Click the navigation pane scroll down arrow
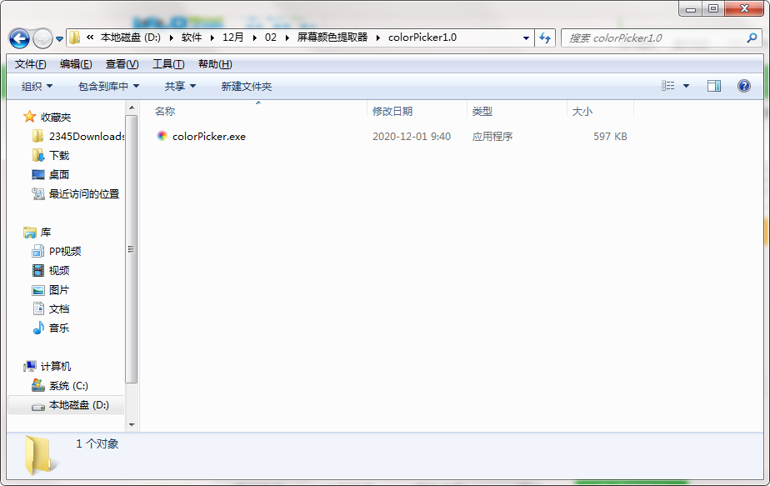Viewport: 770px width, 486px height. click(131, 424)
